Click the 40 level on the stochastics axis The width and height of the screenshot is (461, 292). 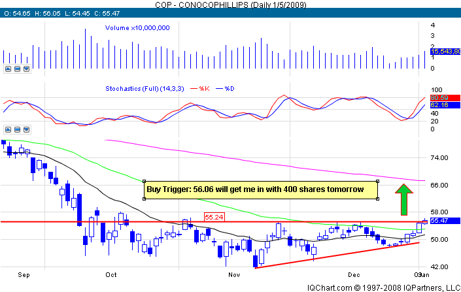coord(434,114)
